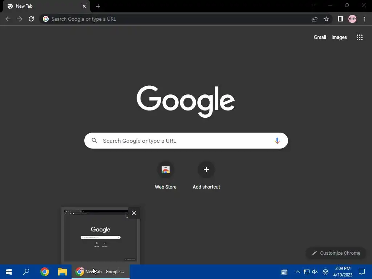Image resolution: width=372 pixels, height=279 pixels.
Task: Show hidden system tray icons
Action: pos(298,272)
